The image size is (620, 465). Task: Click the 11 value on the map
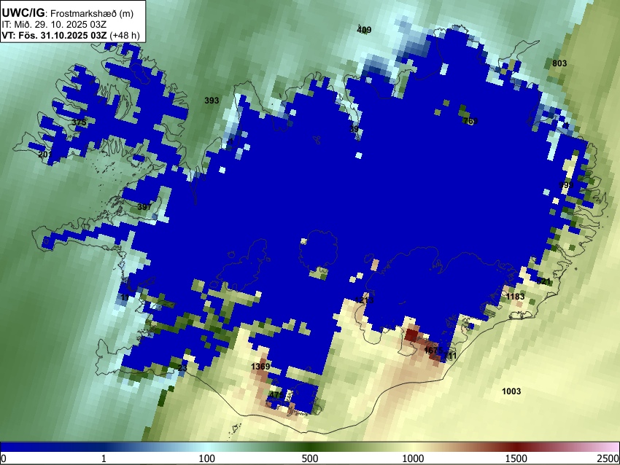[x=125, y=297]
